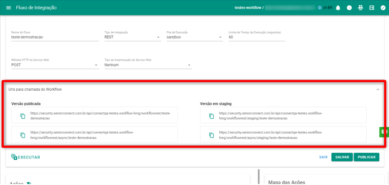The image size is (389, 185).
Task: Click the vertical panel splitter bar
Action: 258,177
